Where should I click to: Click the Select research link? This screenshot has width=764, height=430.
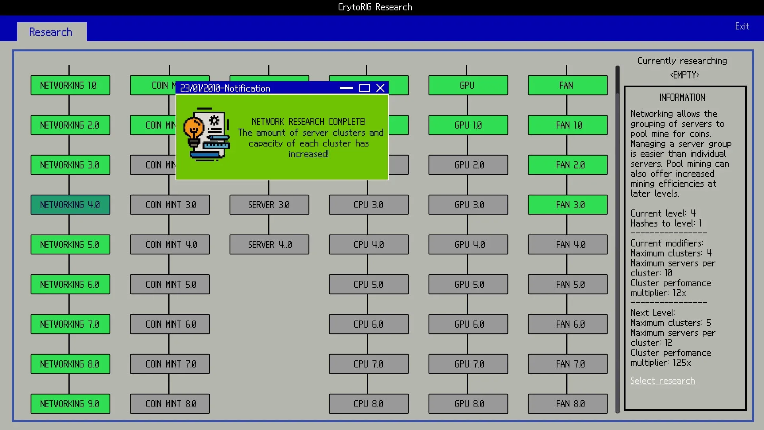point(663,381)
